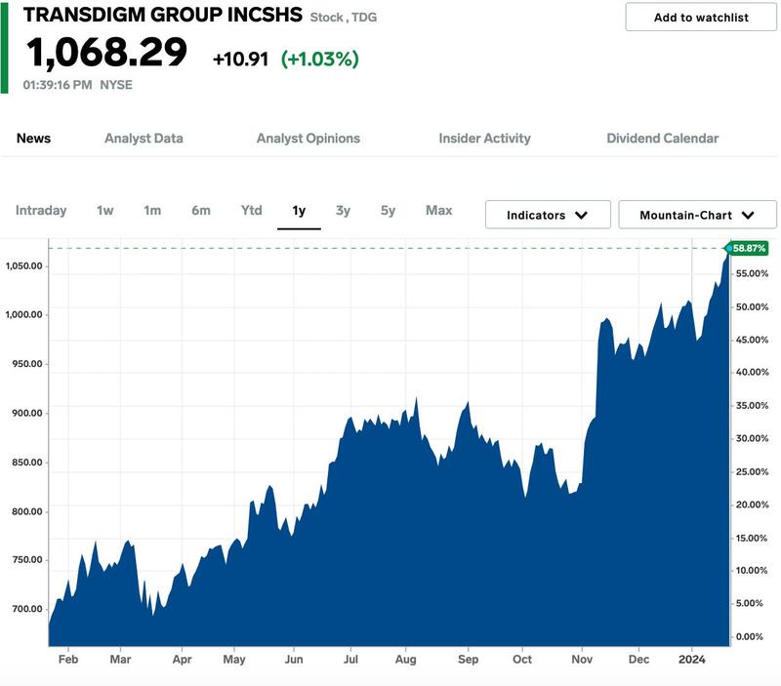Click the 750.00 price axis label
The height and width of the screenshot is (686, 781).
click(27, 560)
